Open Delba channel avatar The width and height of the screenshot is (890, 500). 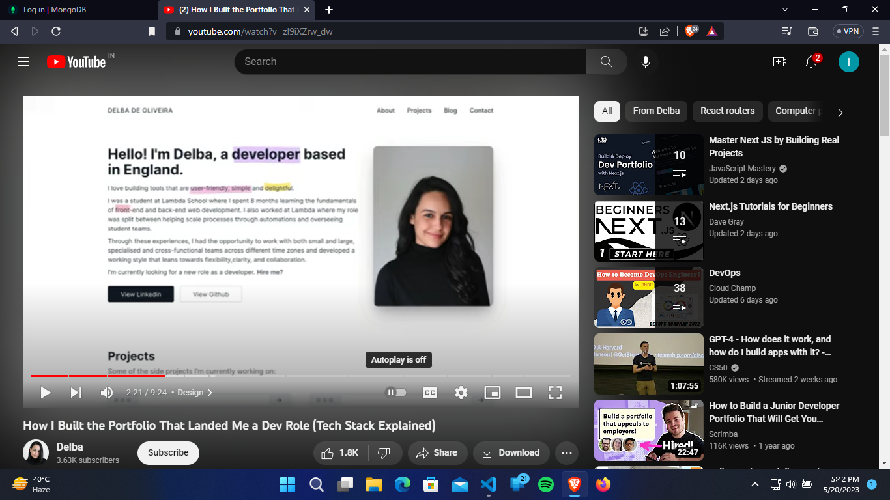(x=36, y=452)
